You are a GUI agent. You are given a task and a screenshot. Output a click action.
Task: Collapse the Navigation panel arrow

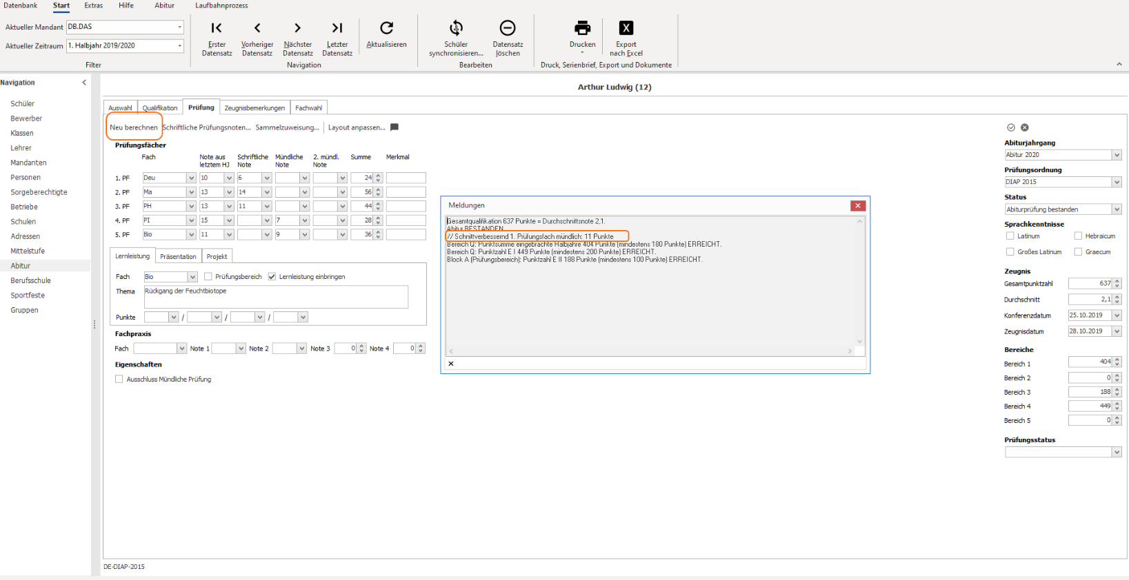point(84,82)
